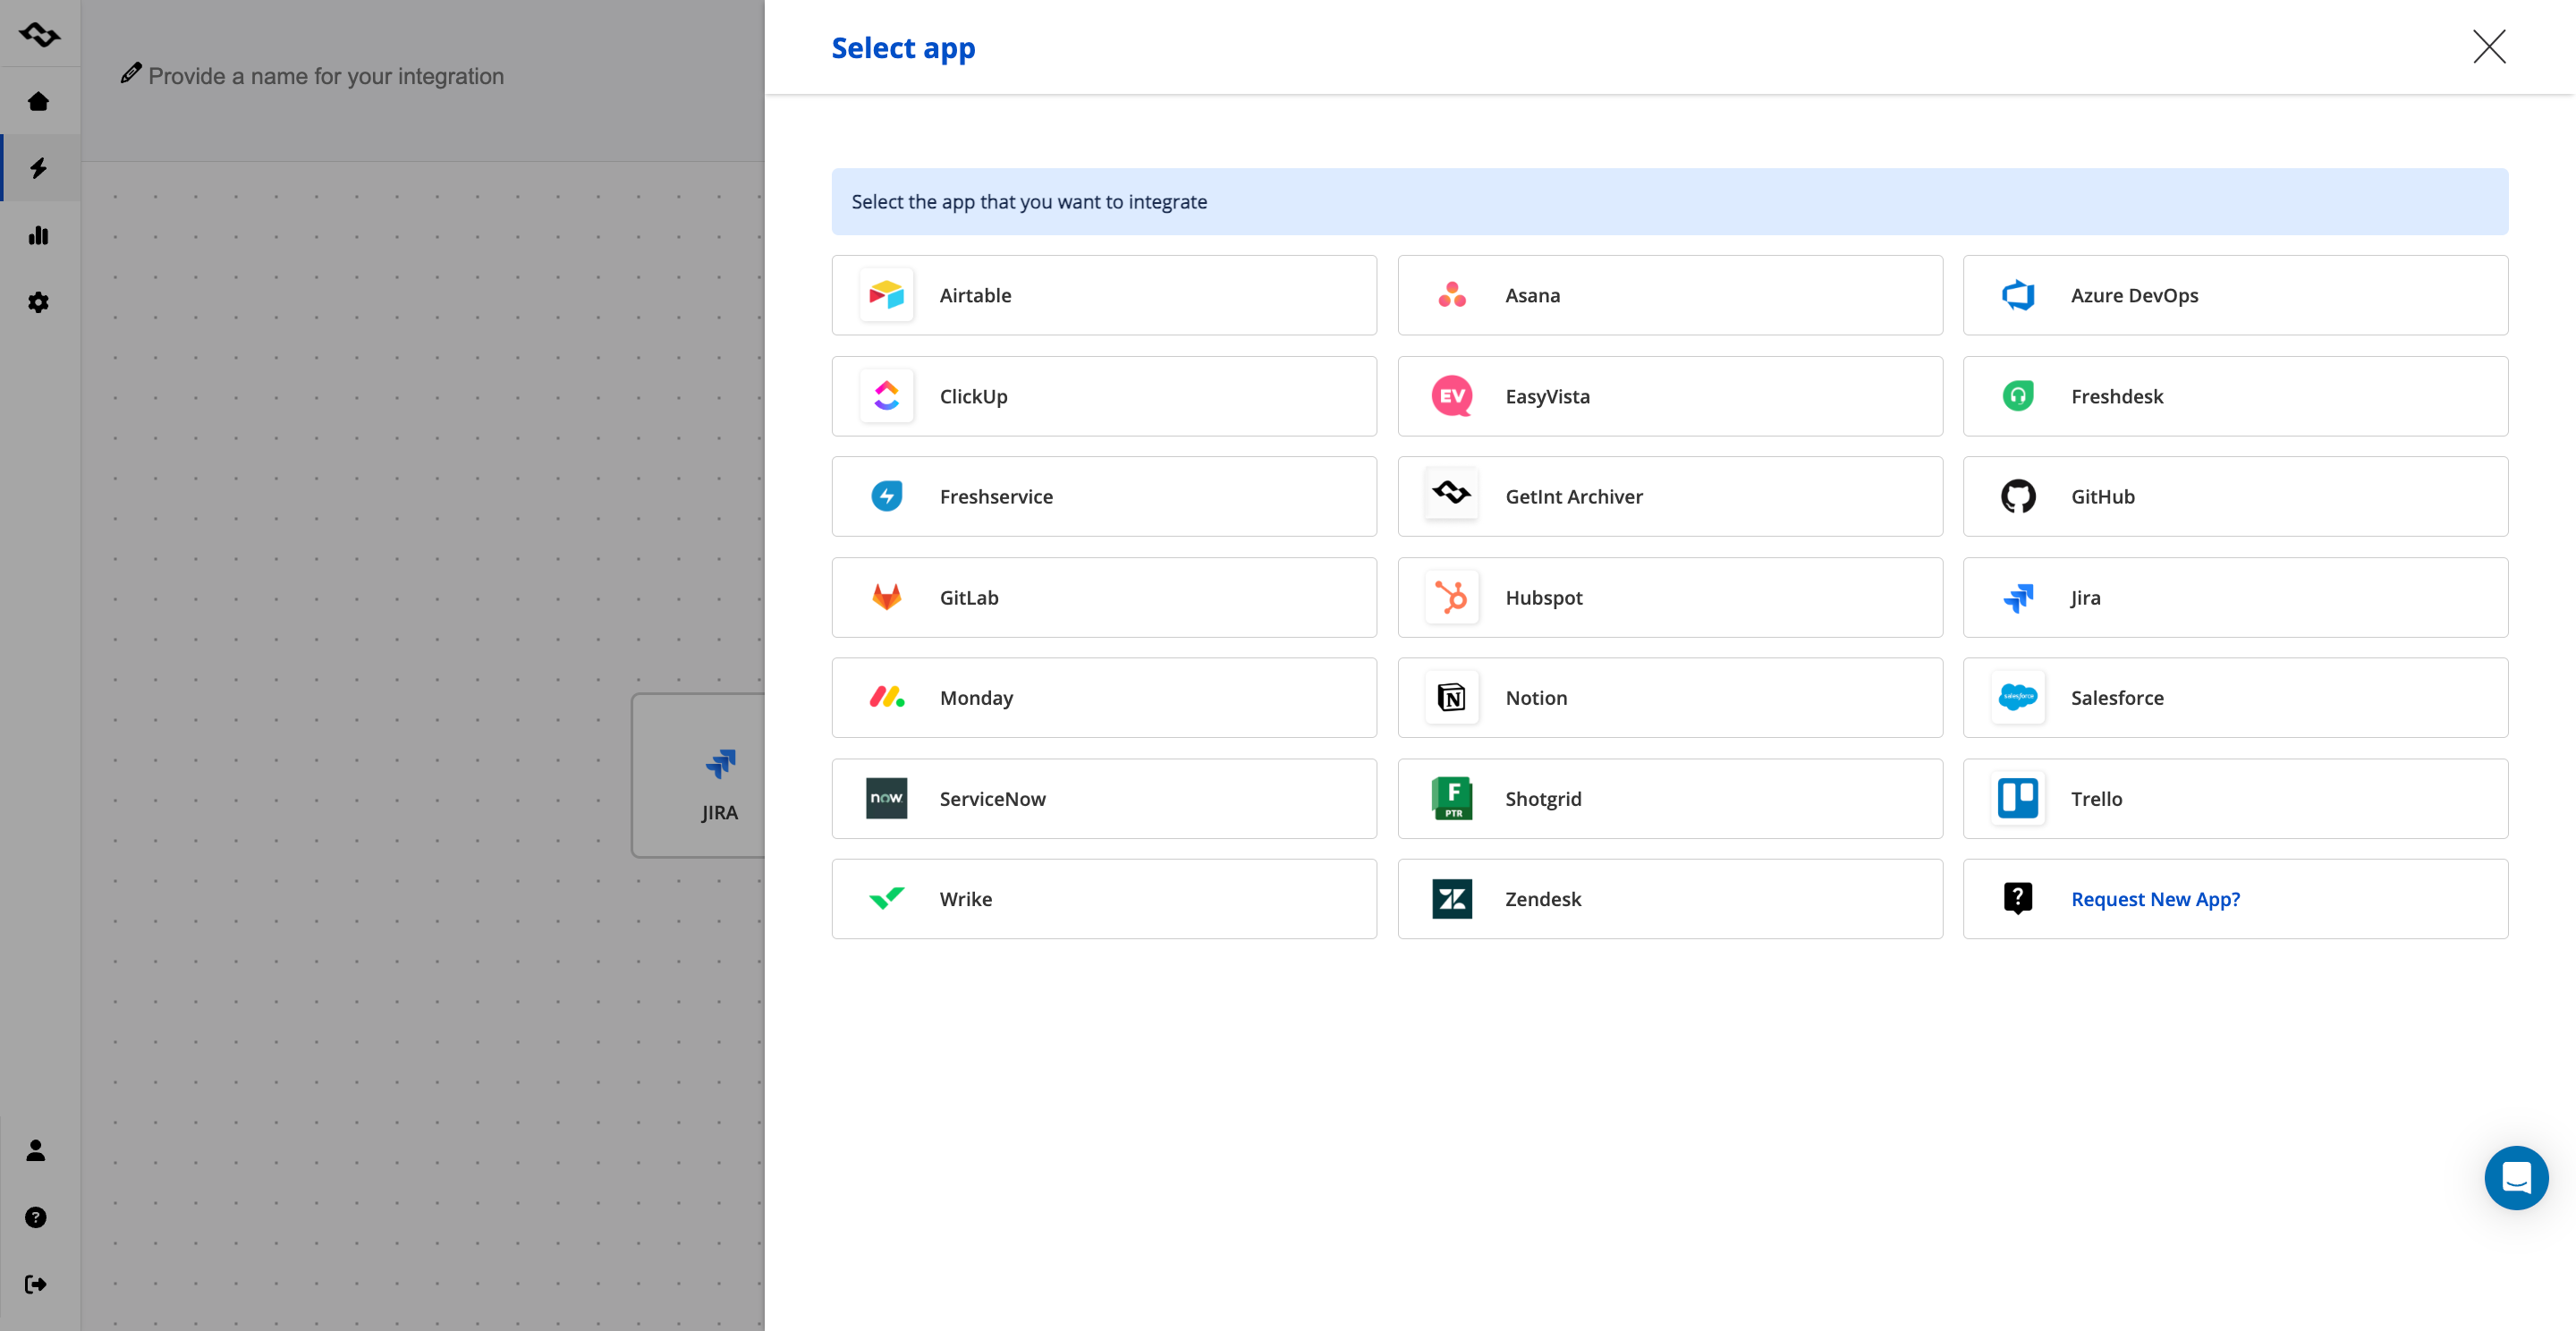Click the Freshservice lightning logo

click(x=886, y=496)
